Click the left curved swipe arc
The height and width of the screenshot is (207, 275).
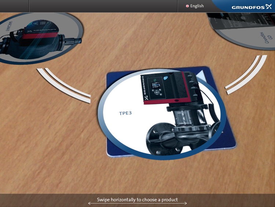pyautogui.click(x=64, y=85)
